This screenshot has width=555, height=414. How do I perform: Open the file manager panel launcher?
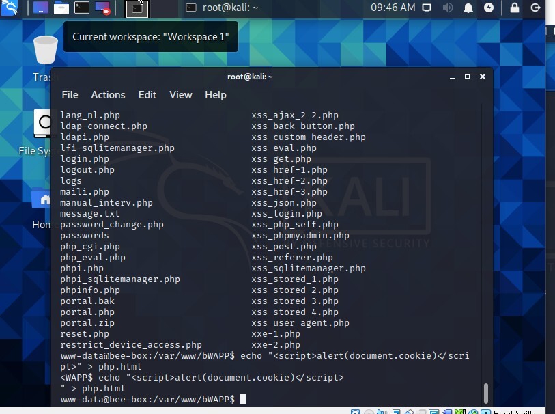[61, 8]
